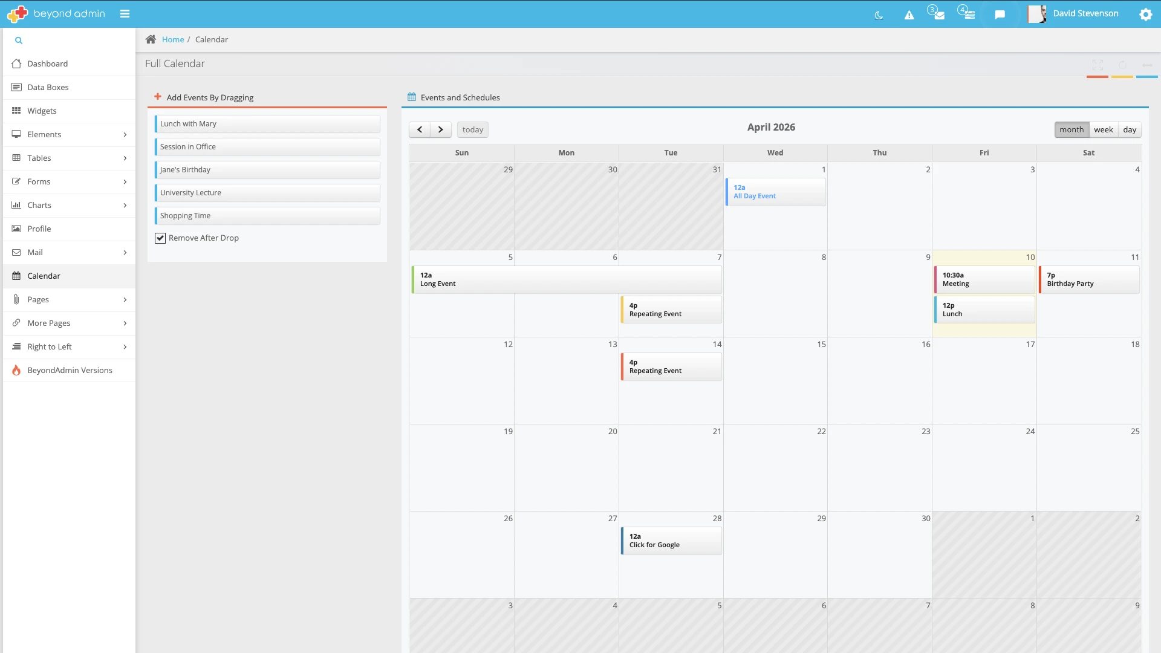Image resolution: width=1161 pixels, height=653 pixels.
Task: Click the today button
Action: [473, 129]
